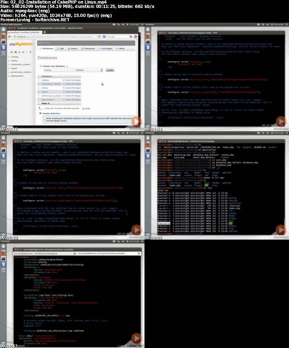Open Dash home in 00:06:22 frame launcher
The image size is (289, 348).
tap(3, 138)
